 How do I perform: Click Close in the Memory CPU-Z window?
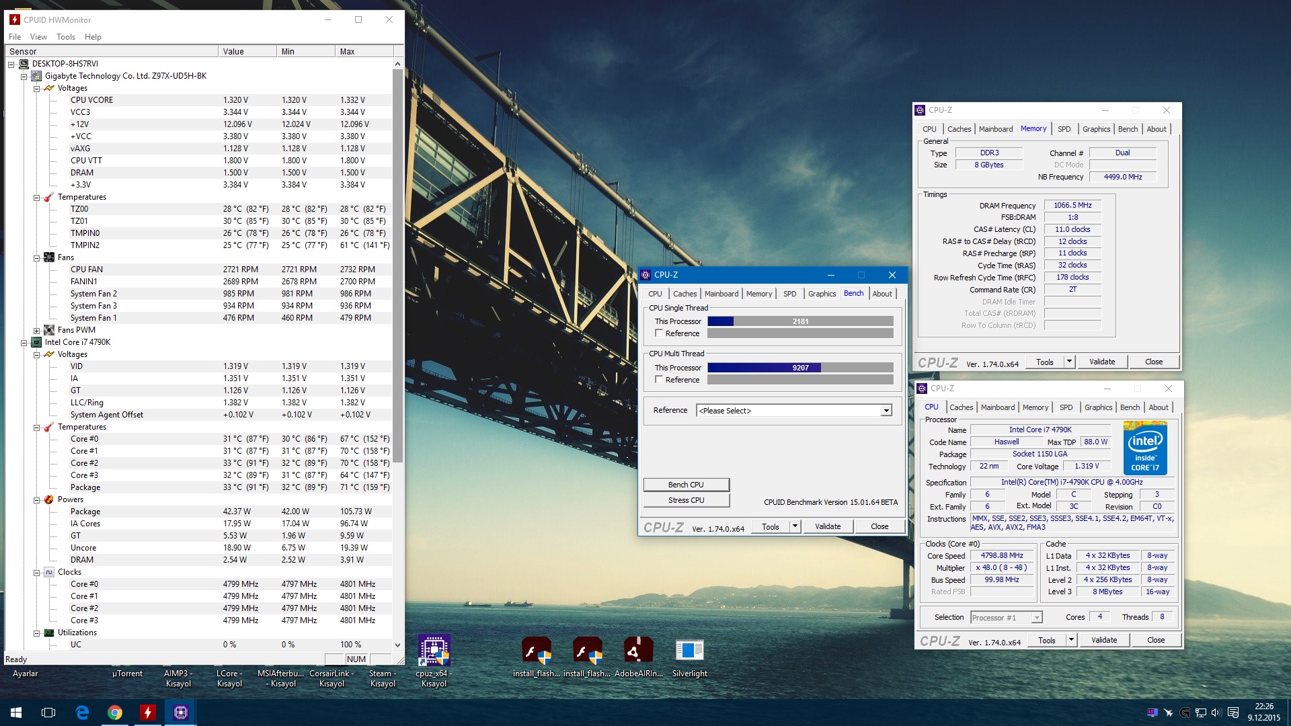1154,362
